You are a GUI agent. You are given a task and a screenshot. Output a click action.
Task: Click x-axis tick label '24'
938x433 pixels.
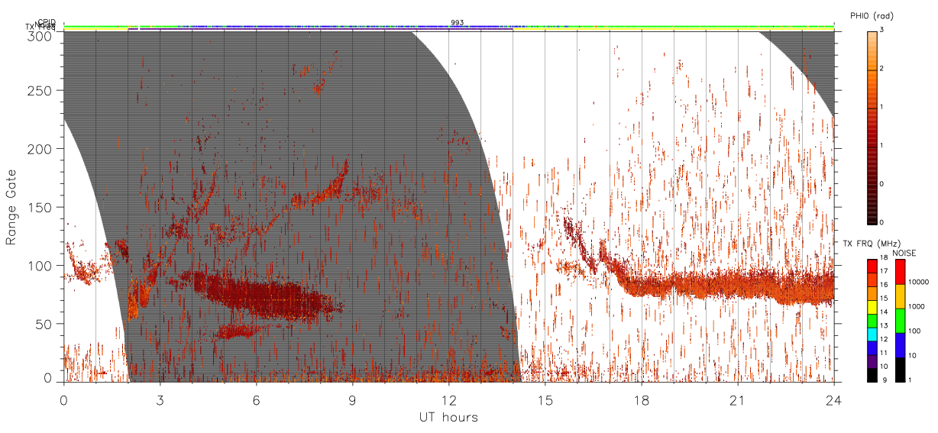click(834, 400)
